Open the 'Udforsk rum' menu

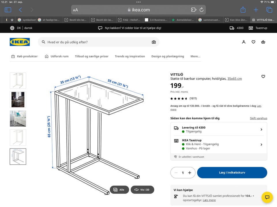(57, 56)
